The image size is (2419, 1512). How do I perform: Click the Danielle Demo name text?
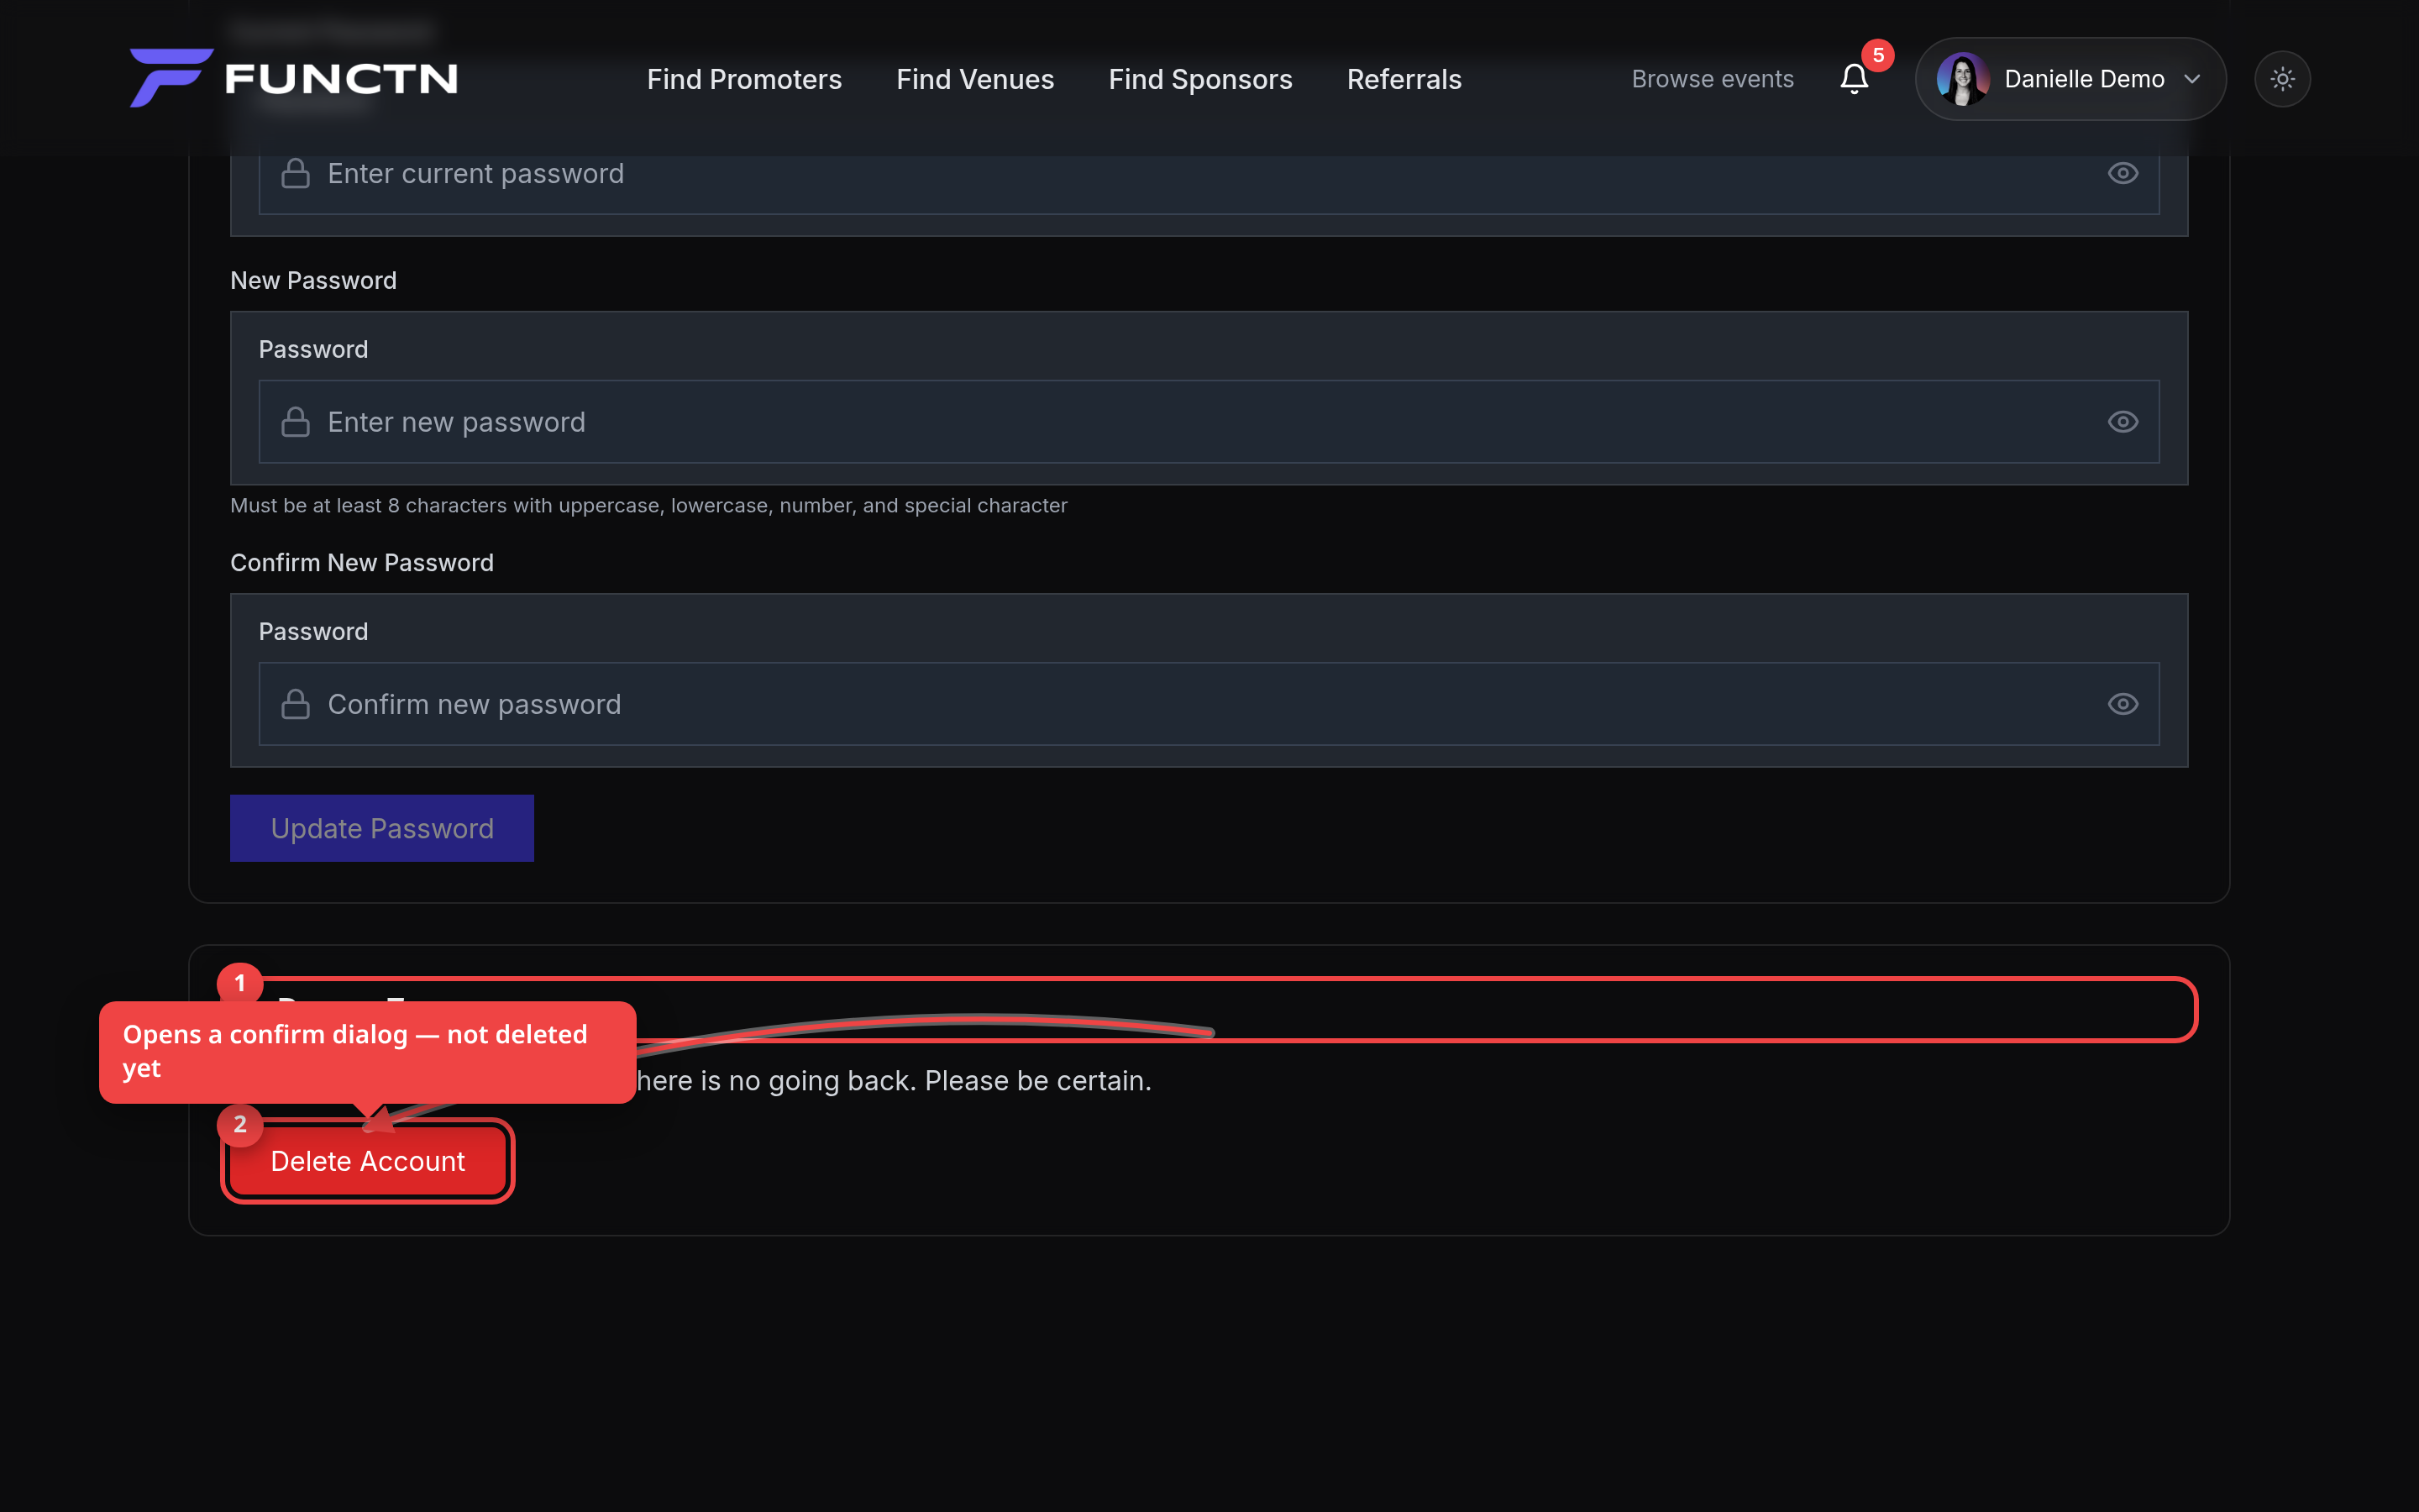2084,79
